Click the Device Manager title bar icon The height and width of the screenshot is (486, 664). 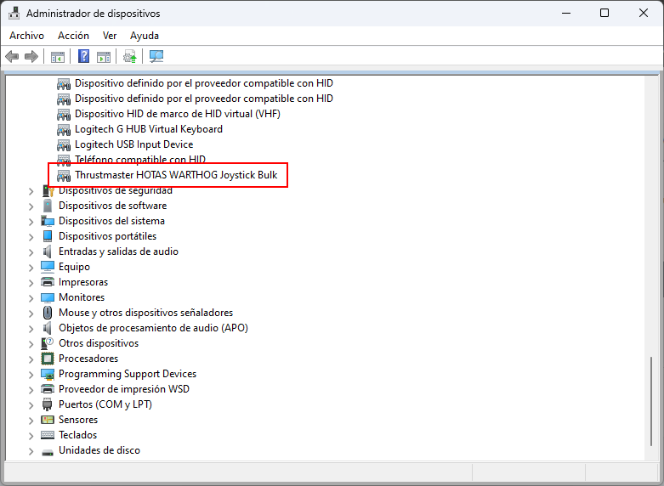(x=14, y=13)
